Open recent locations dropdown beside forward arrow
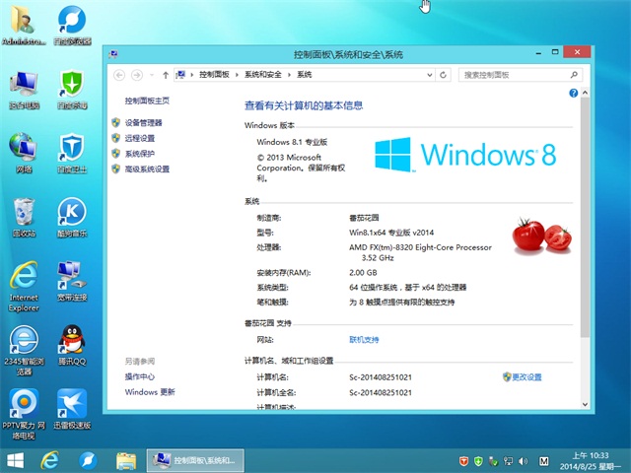The height and width of the screenshot is (473, 631). (x=152, y=74)
